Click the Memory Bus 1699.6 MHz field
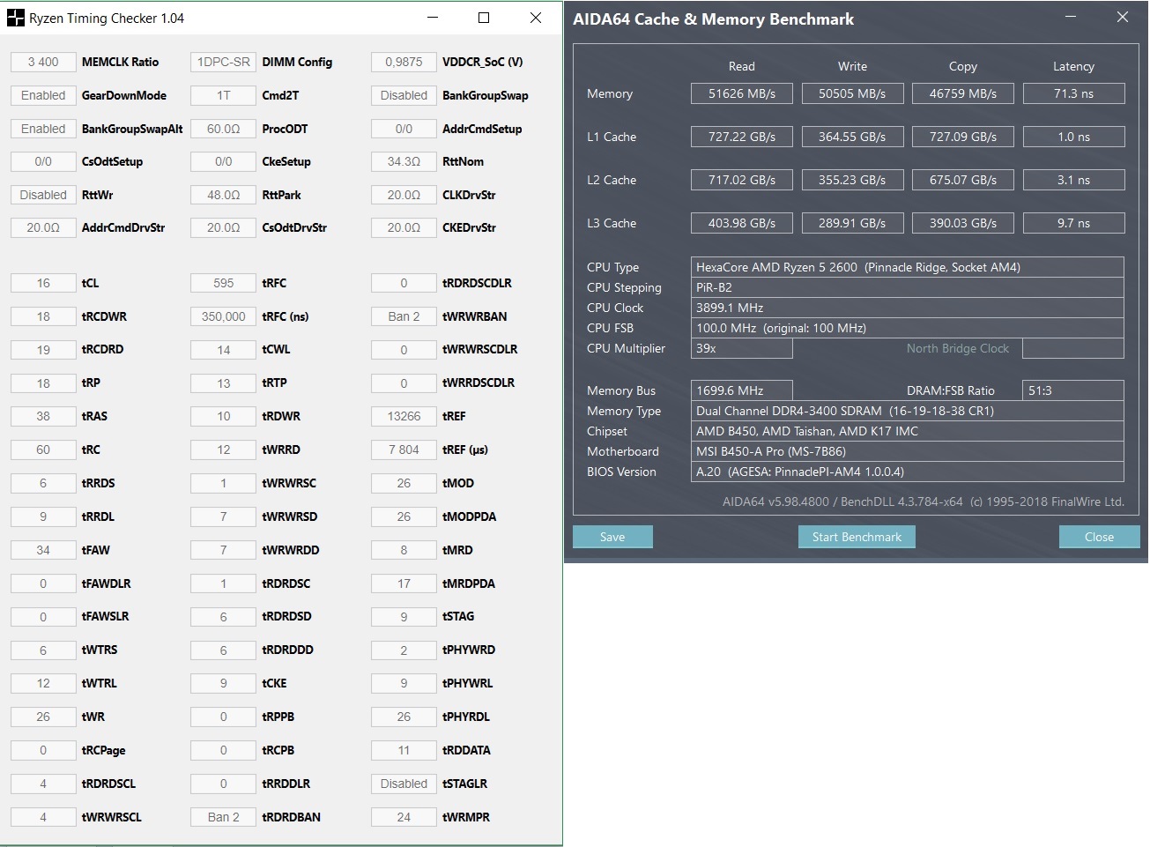The image size is (1150, 847). click(x=742, y=390)
